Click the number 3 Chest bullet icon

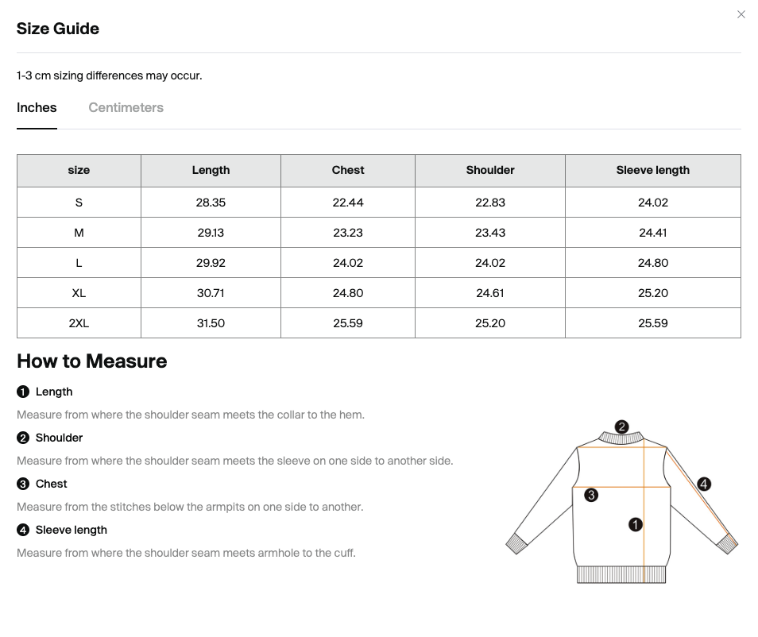pos(23,484)
